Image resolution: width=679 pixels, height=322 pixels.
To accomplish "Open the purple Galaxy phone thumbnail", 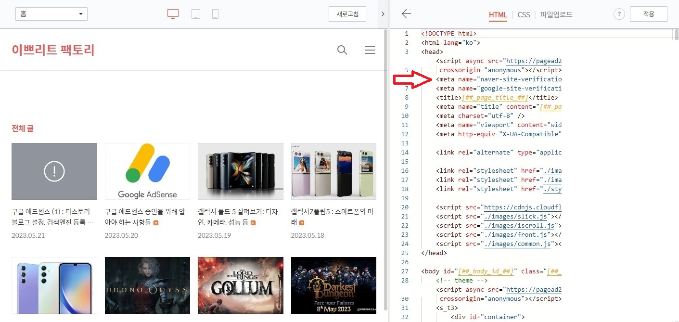I will pyautogui.click(x=54, y=285).
